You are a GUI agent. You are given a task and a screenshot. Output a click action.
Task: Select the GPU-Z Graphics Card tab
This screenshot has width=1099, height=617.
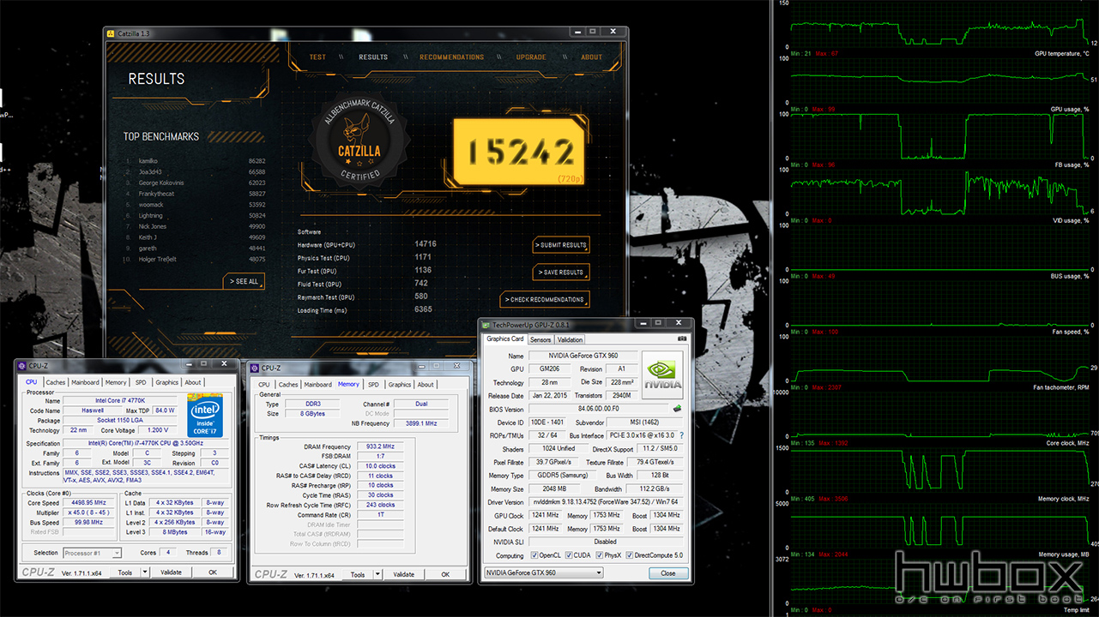click(x=505, y=338)
